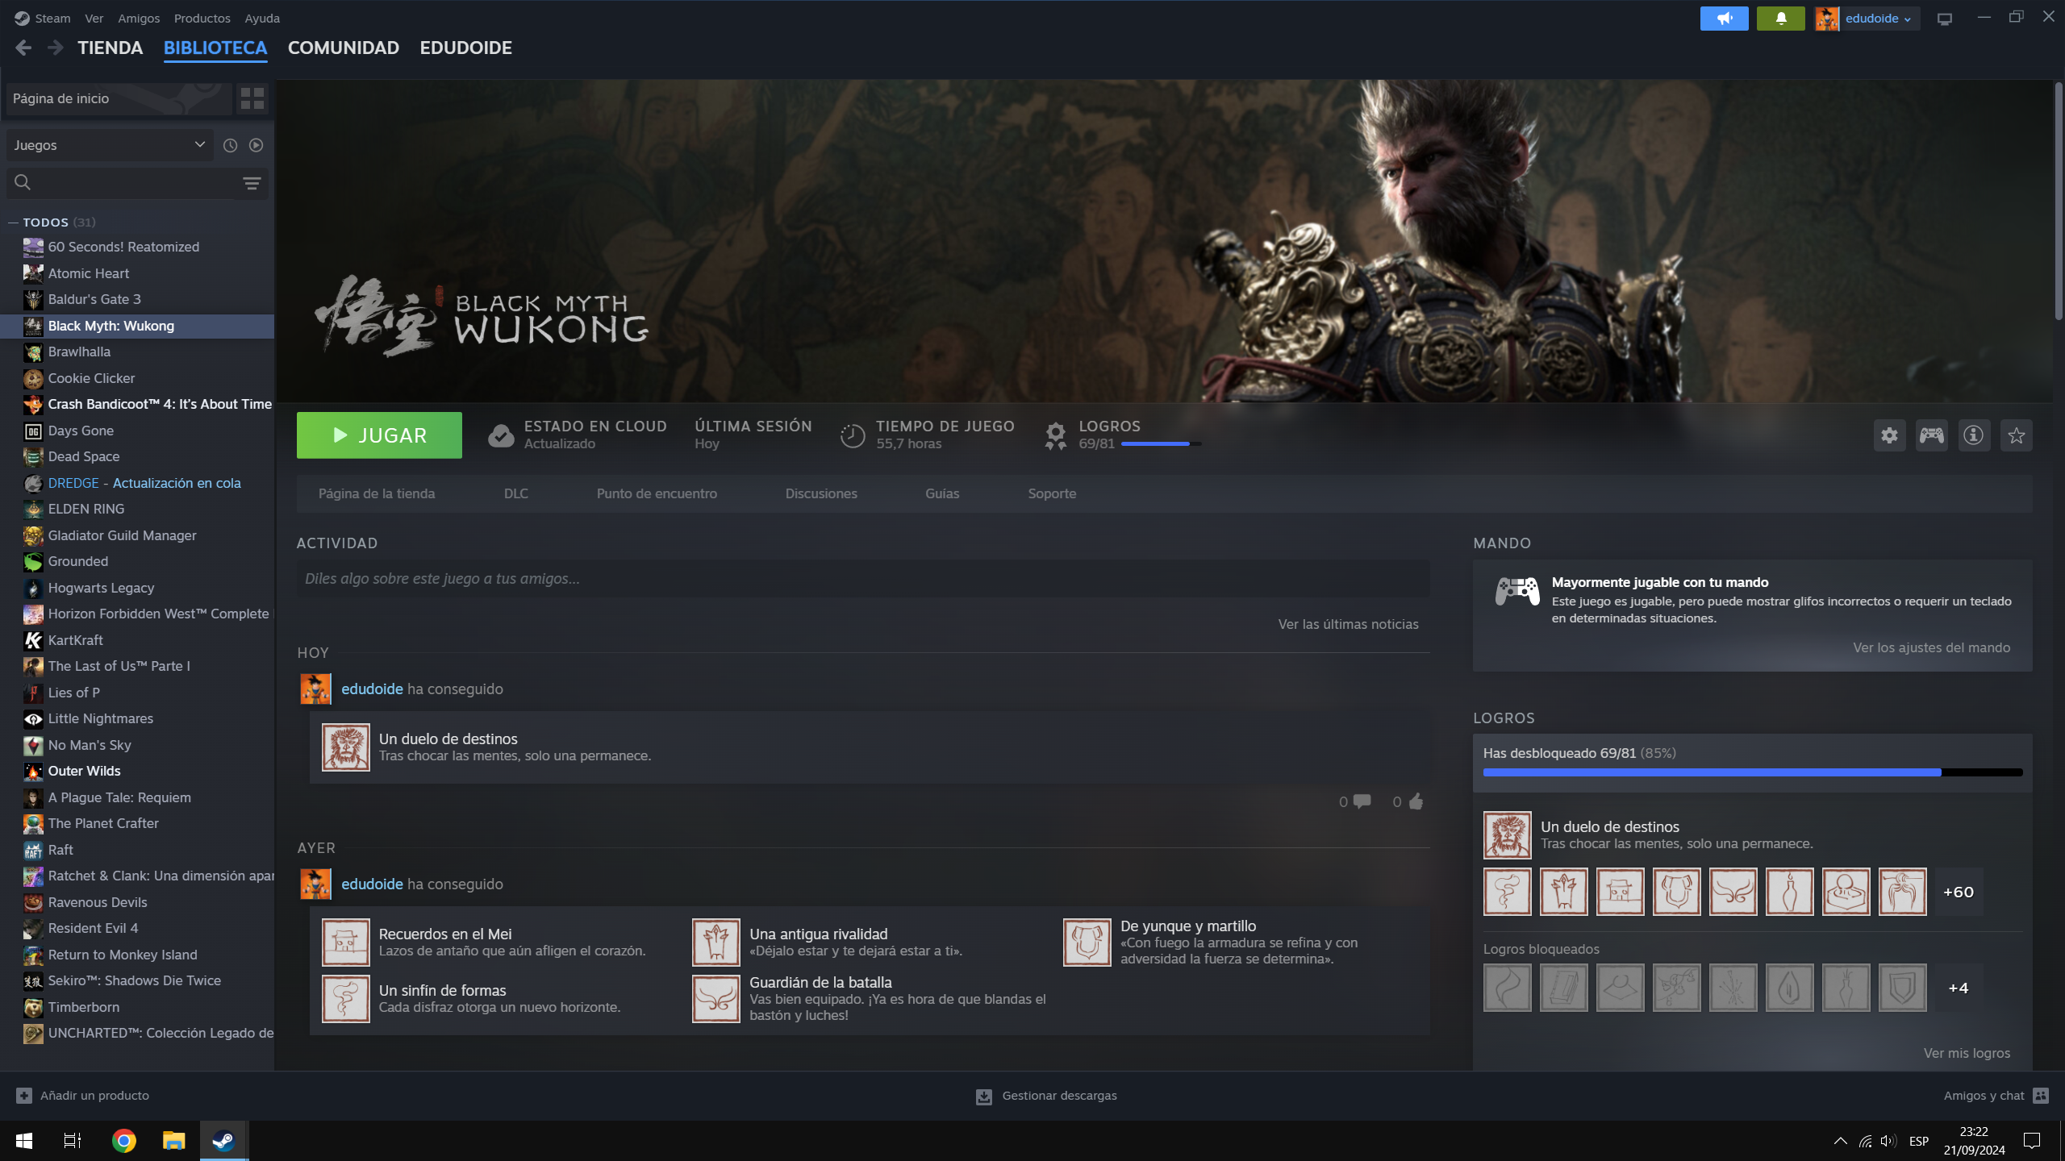Click the achievements progress bar 69/81

(1160, 443)
